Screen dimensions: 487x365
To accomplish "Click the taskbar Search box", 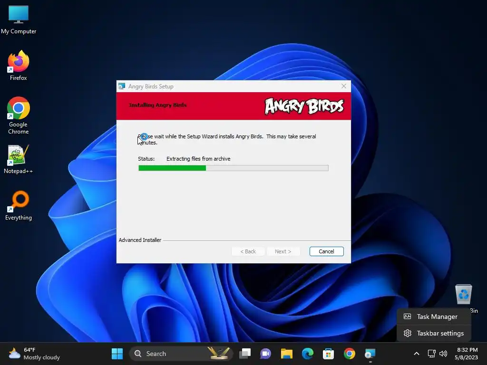I will [x=181, y=354].
